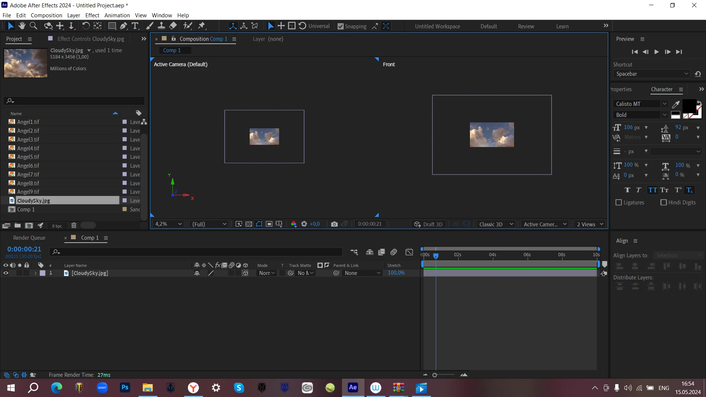Click the Draft 3D button
The height and width of the screenshot is (397, 706).
(x=428, y=224)
